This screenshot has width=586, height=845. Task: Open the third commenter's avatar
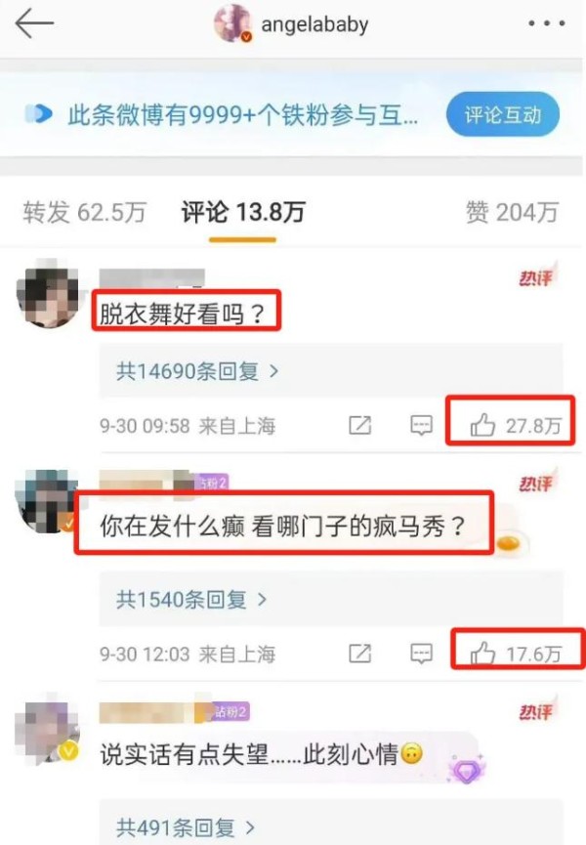(48, 728)
